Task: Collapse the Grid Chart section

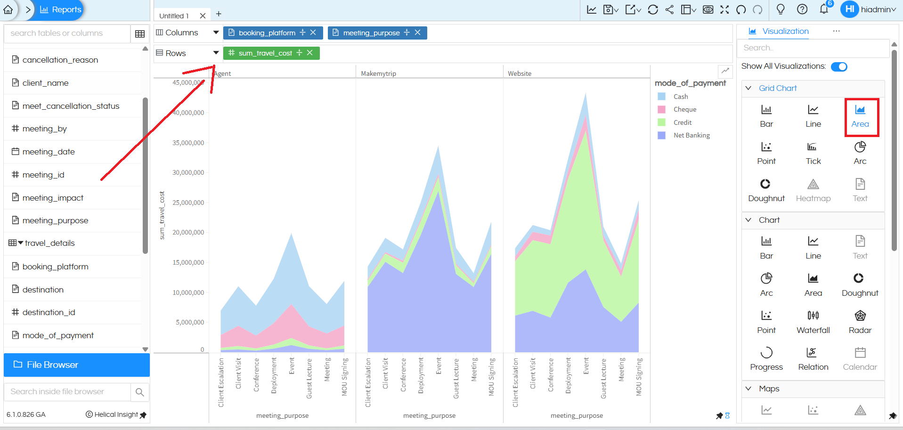Action: tap(748, 88)
